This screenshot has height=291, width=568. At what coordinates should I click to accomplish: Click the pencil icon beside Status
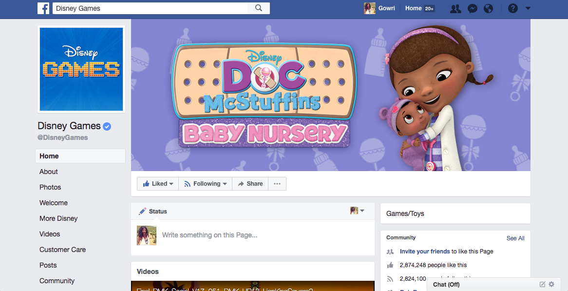point(142,211)
